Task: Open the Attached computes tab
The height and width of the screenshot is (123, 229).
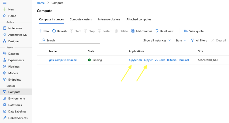Action: (139, 19)
